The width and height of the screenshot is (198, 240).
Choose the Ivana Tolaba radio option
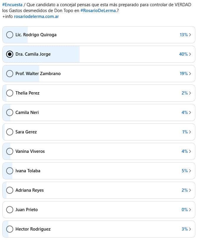click(x=10, y=171)
